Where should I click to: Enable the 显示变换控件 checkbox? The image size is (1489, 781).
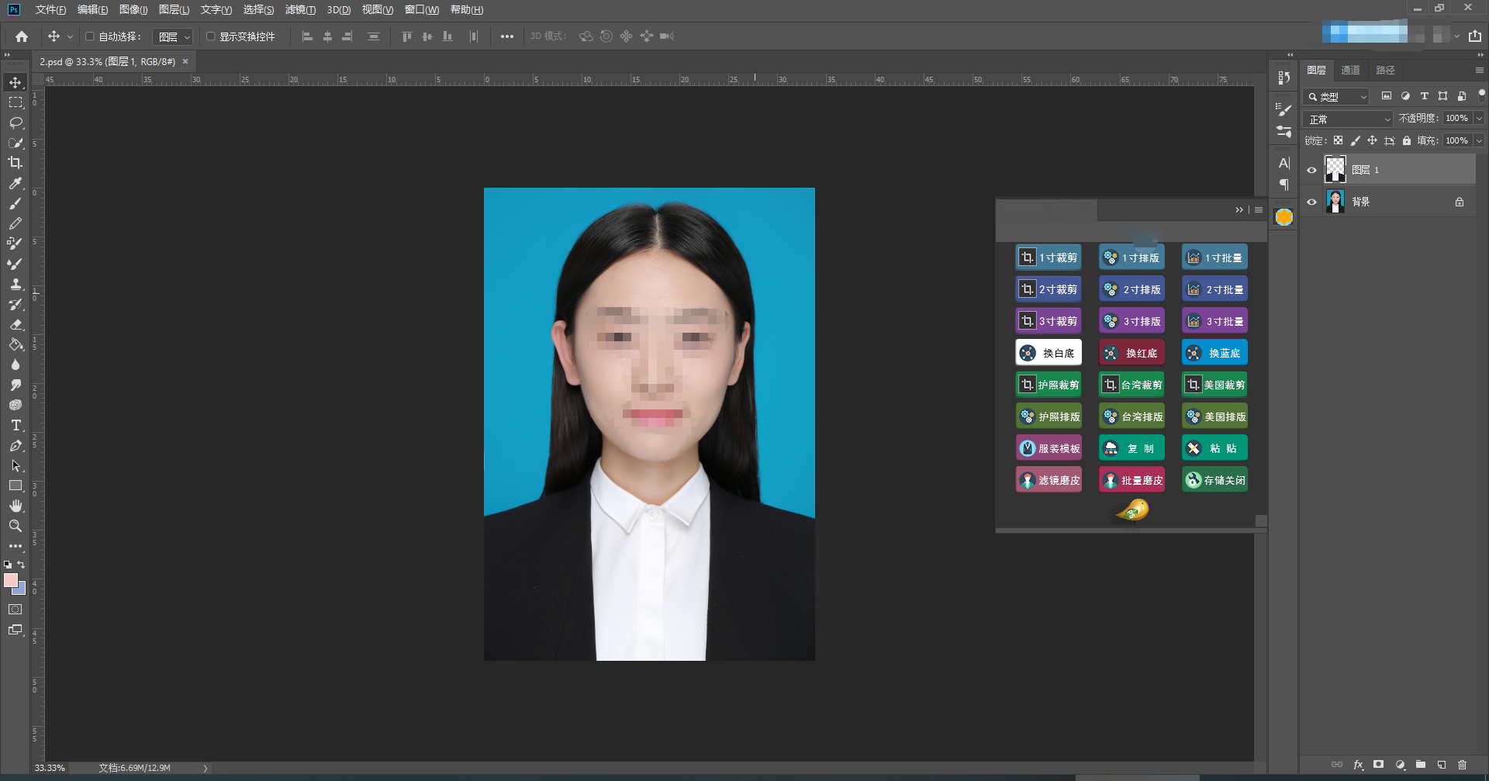[210, 36]
